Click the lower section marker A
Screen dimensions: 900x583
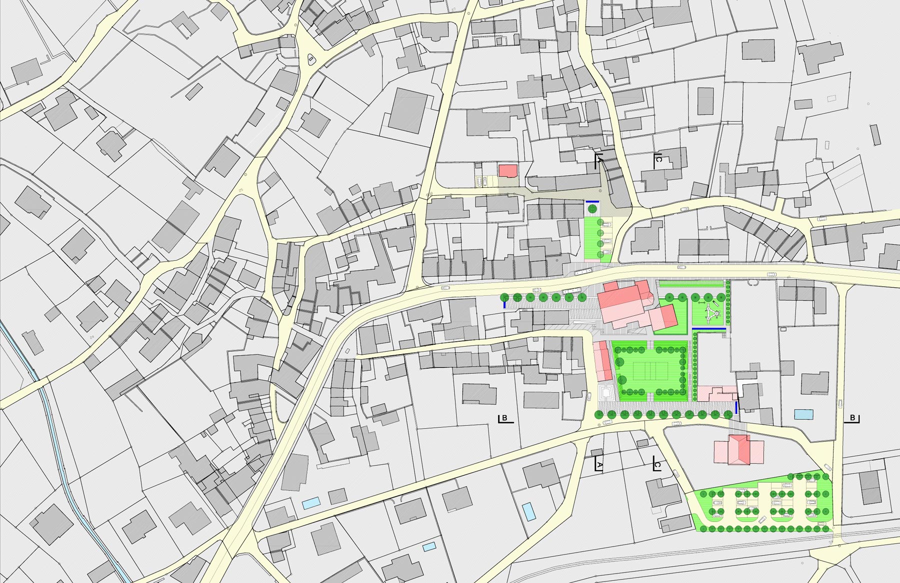point(598,463)
